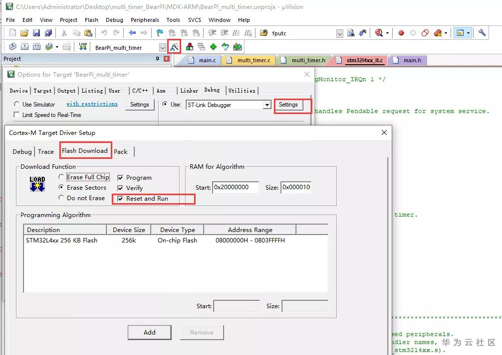Open the batch build dropdown arrow

(x=57, y=47)
